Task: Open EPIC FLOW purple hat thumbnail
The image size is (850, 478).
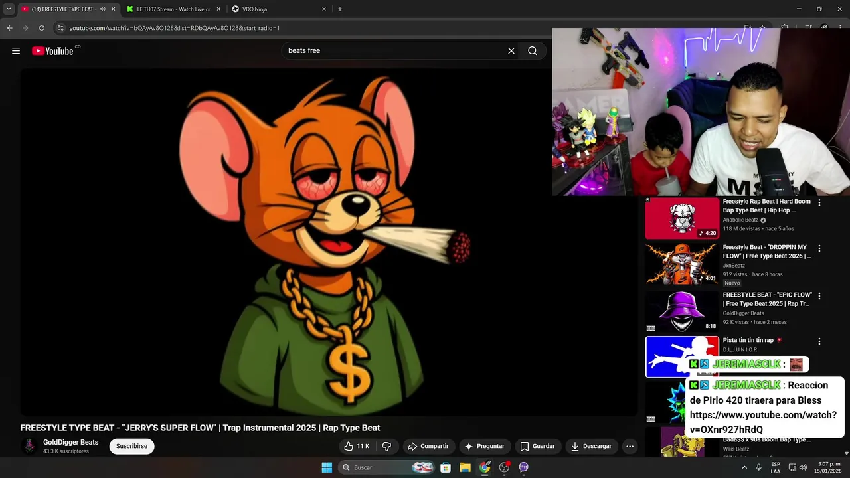Action: click(682, 312)
